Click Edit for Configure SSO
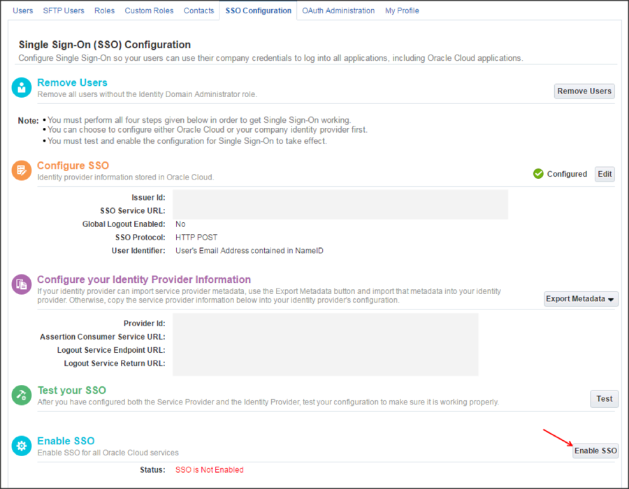Viewport: 629px width, 489px height. 605,174
